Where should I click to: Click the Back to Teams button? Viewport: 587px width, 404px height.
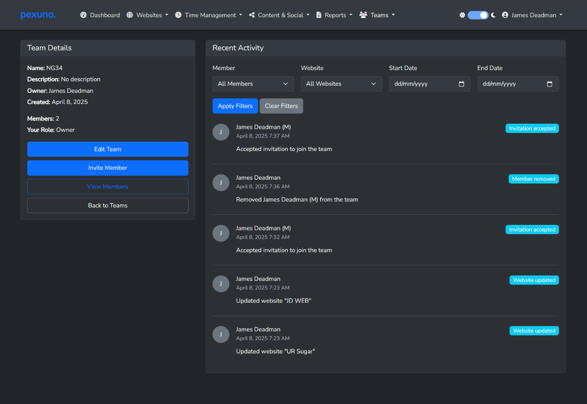pos(108,206)
